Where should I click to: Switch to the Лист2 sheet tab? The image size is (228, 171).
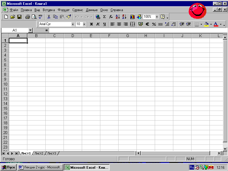coord(39,153)
